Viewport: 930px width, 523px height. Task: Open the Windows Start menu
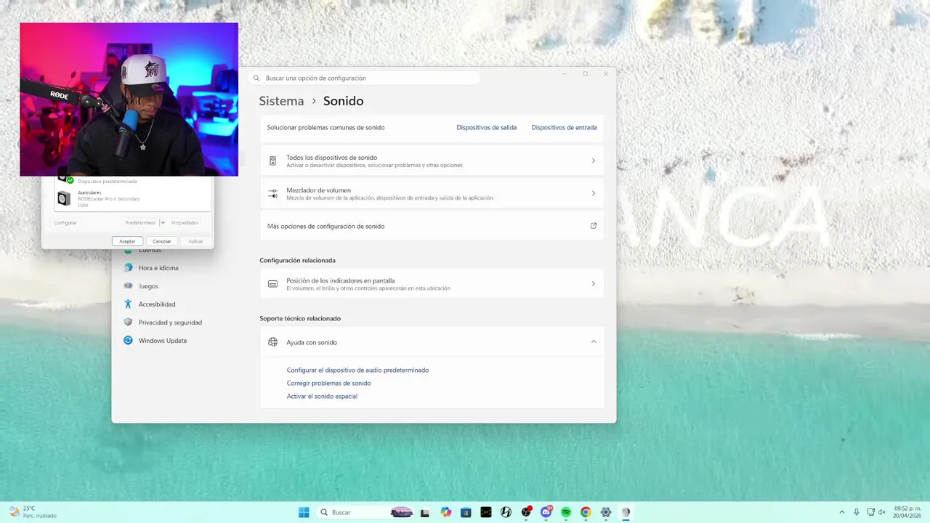point(304,512)
